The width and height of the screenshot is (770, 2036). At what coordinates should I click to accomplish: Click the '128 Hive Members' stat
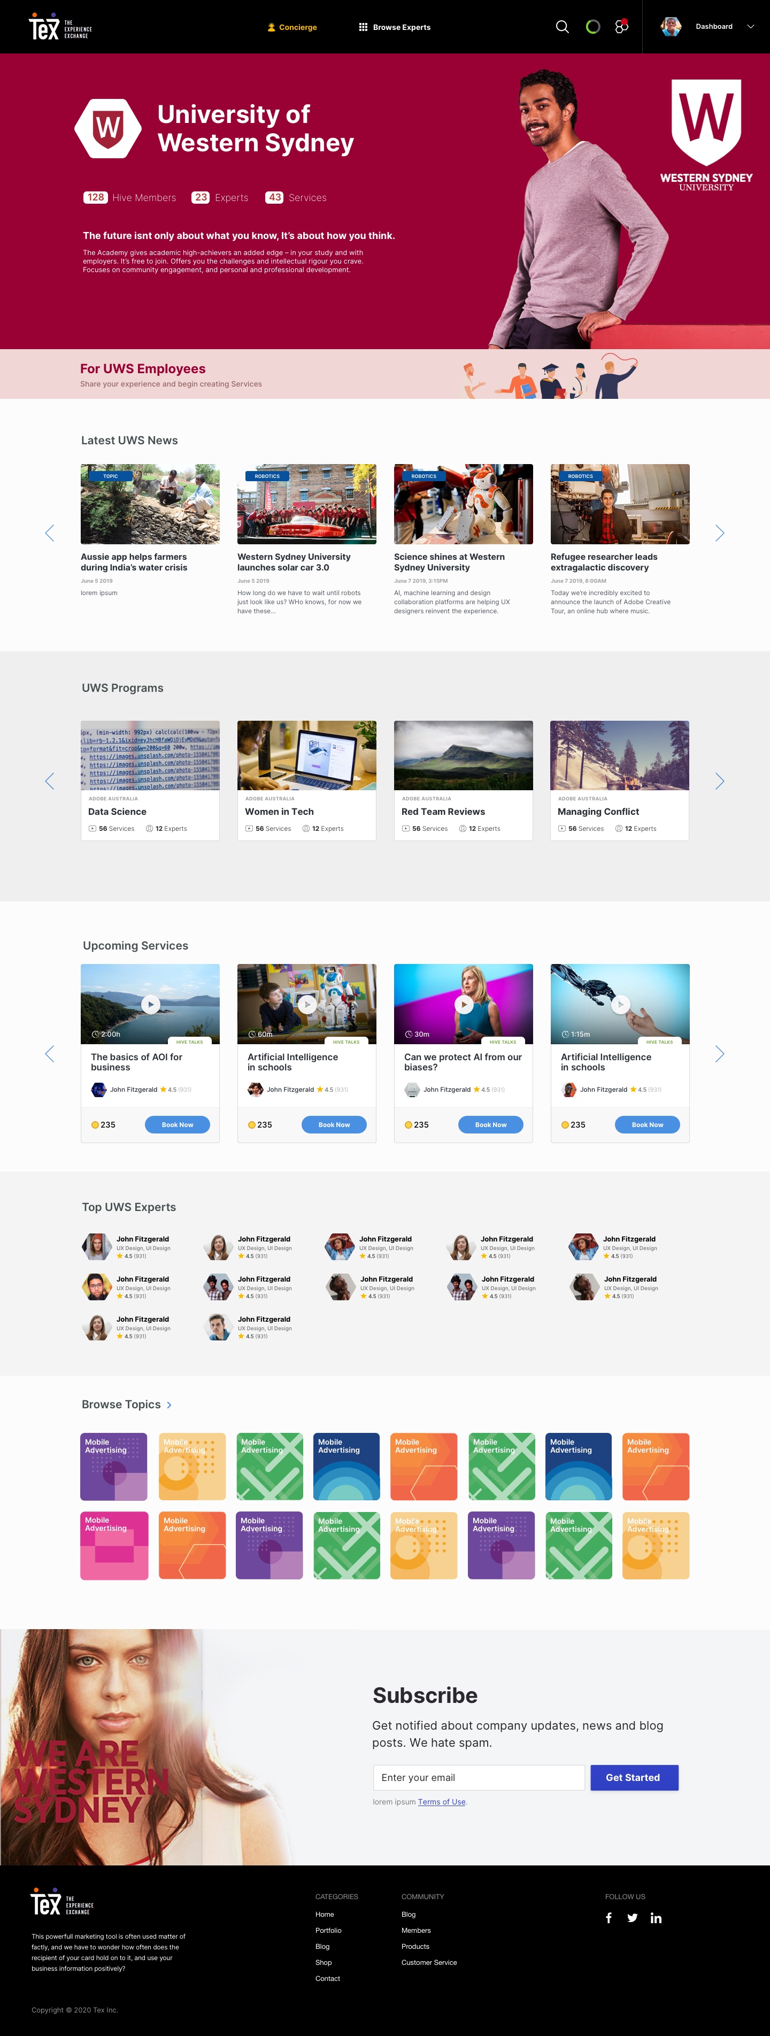click(x=129, y=198)
